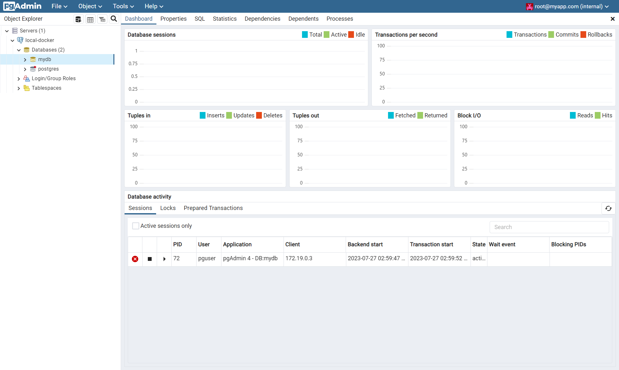619x370 pixels.
Task: Expand the Login/Group Roles node
Action: coord(19,79)
